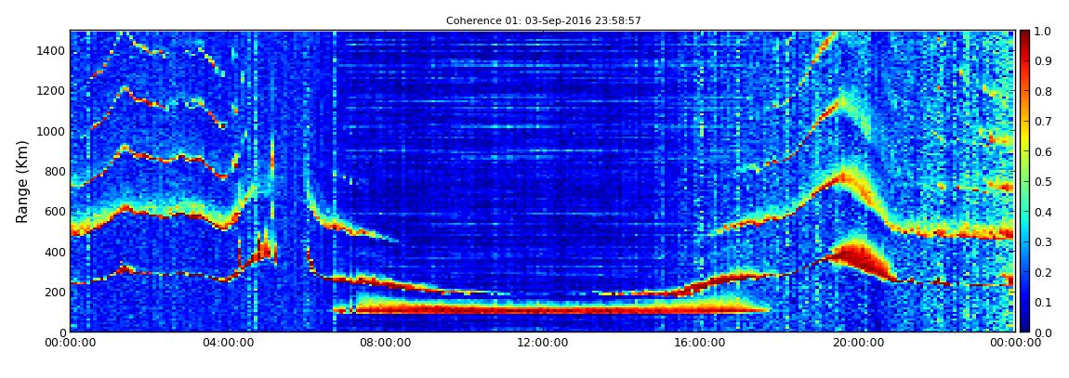1069x378 pixels.
Task: Click the '0.2' colorbar label
Action: tap(1043, 272)
